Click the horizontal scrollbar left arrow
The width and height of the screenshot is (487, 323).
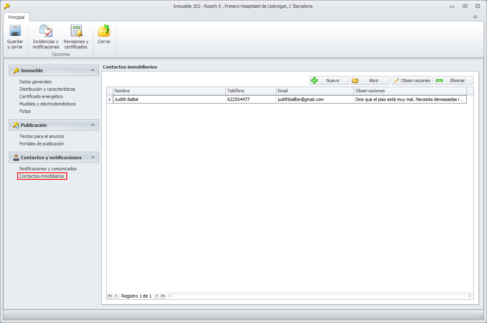[x=170, y=296]
